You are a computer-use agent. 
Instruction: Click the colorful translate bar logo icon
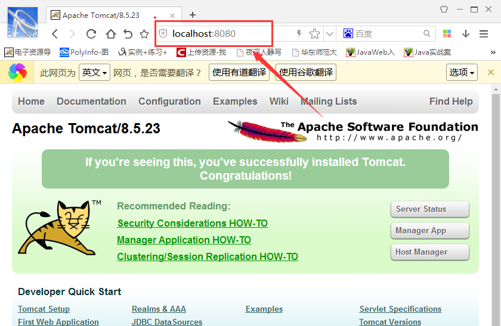tap(17, 73)
